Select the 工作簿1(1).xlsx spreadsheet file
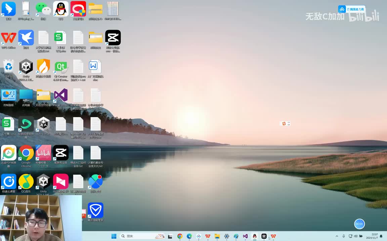Image resolution: width=387 pixels, height=241 pixels. 61,37
